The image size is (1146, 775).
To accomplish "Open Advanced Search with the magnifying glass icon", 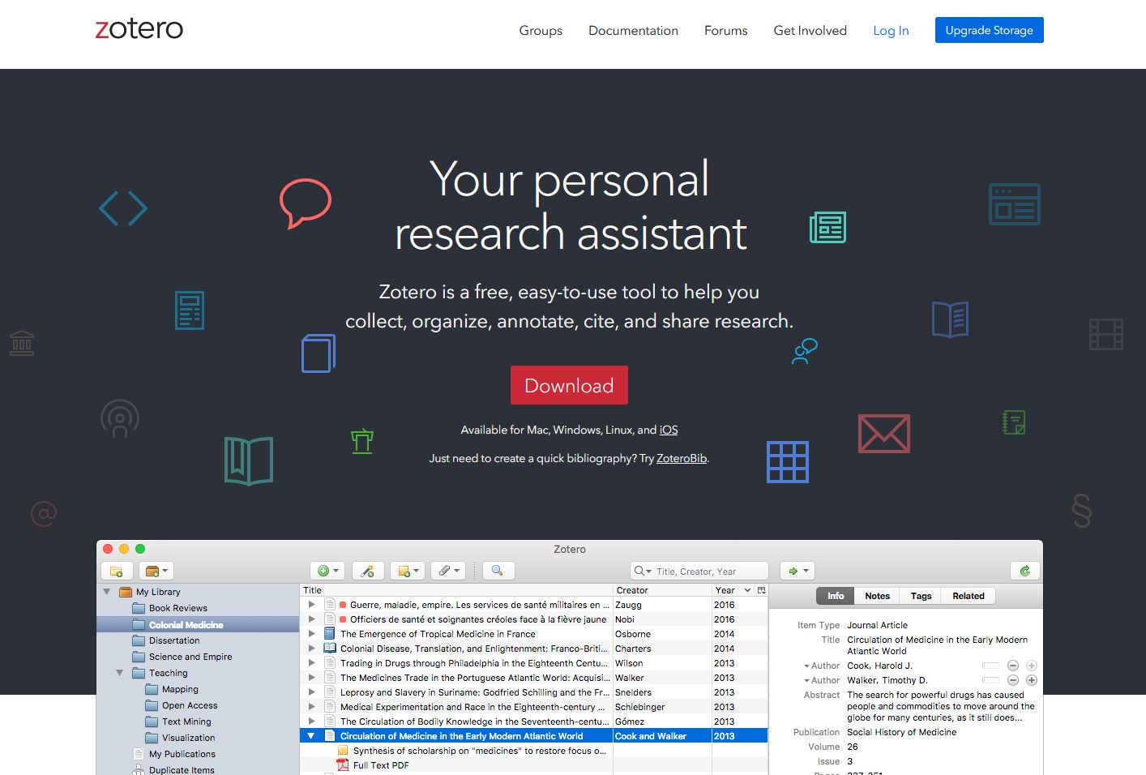I will pos(497,570).
